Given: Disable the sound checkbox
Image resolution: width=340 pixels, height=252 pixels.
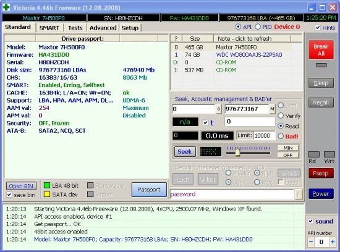Looking at the screenshot, I should (311, 221).
